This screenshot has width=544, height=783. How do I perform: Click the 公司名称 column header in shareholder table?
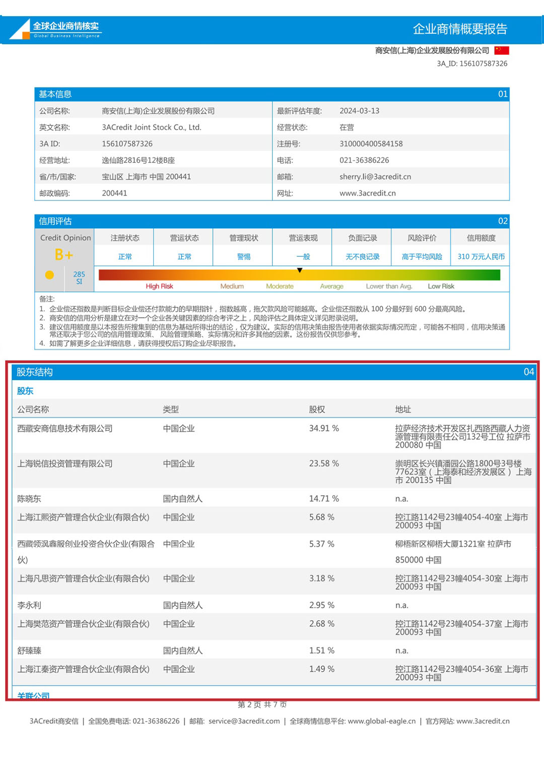coord(33,409)
